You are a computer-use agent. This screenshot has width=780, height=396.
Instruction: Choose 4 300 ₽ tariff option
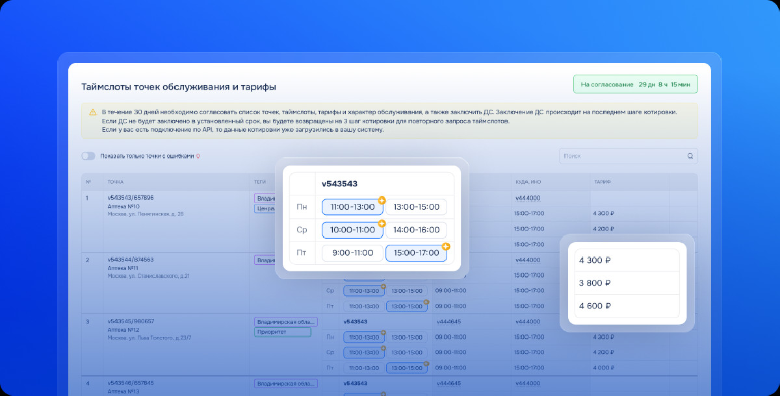coord(627,260)
